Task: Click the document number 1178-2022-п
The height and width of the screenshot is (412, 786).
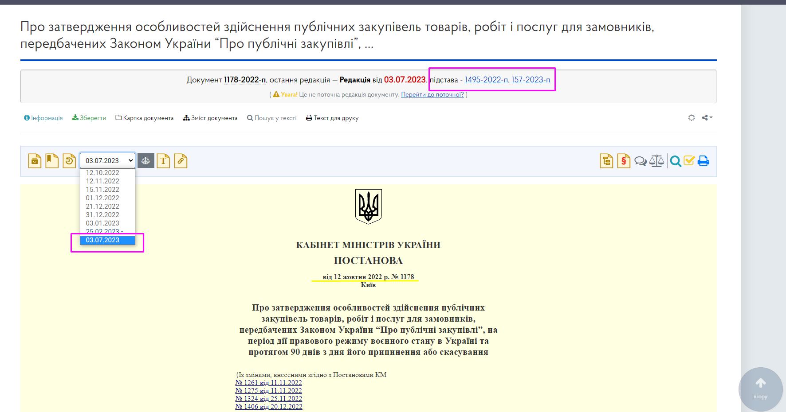Action: 245,80
